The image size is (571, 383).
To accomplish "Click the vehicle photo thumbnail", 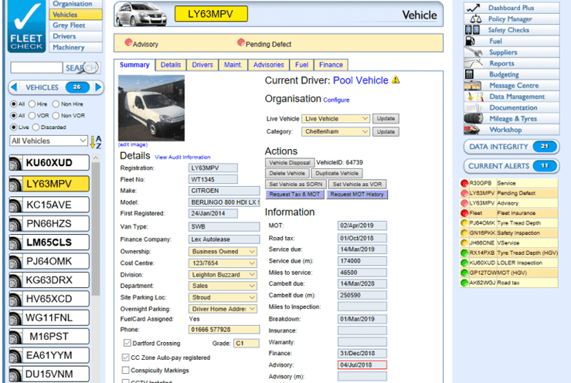I will click(151, 108).
